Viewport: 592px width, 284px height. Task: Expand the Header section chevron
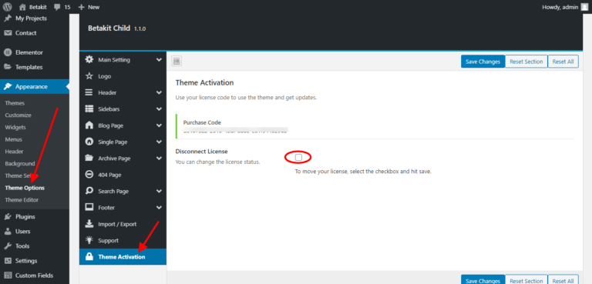159,93
